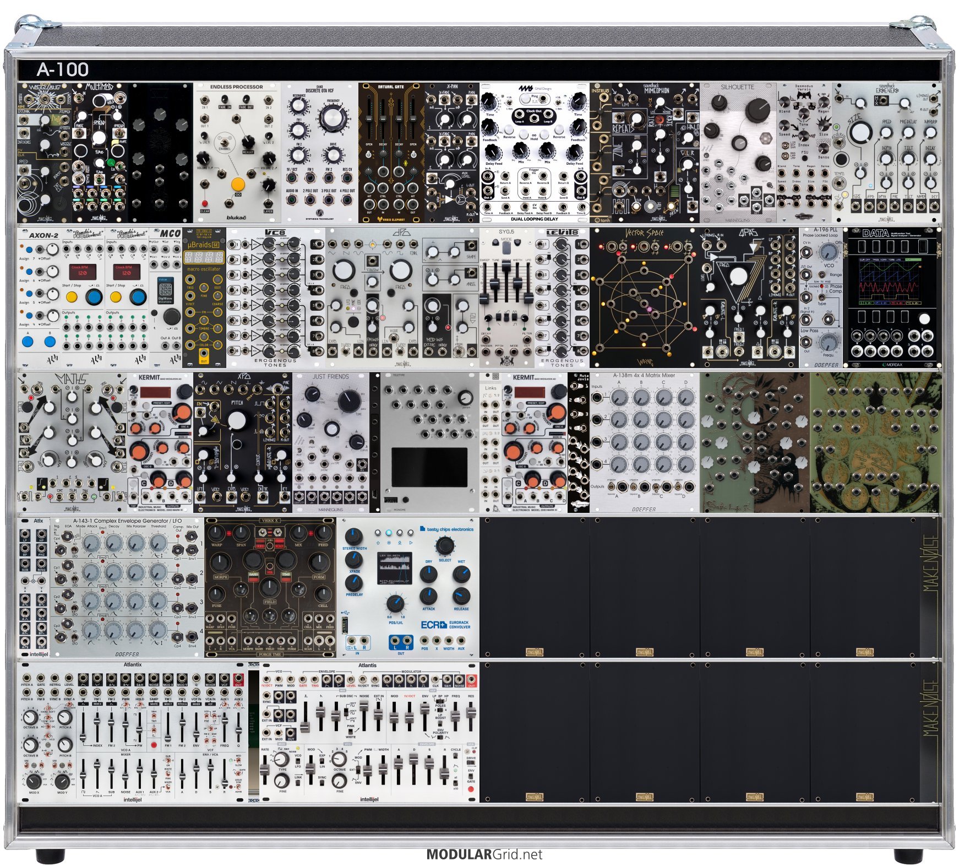Select the Desmodus Versio module

804,153
